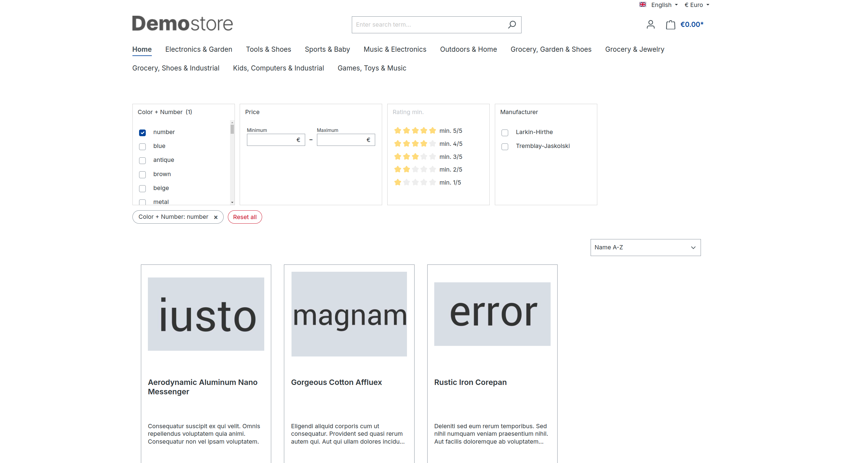Click scroll up arrow in color filter list

coord(232,123)
